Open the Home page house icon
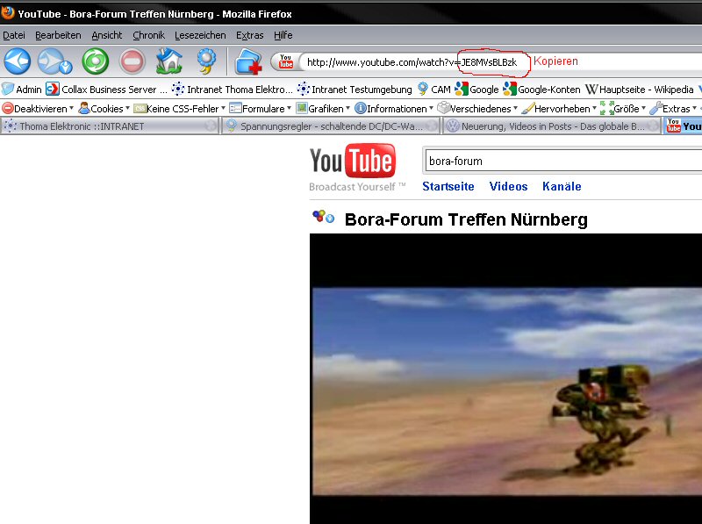 168,61
